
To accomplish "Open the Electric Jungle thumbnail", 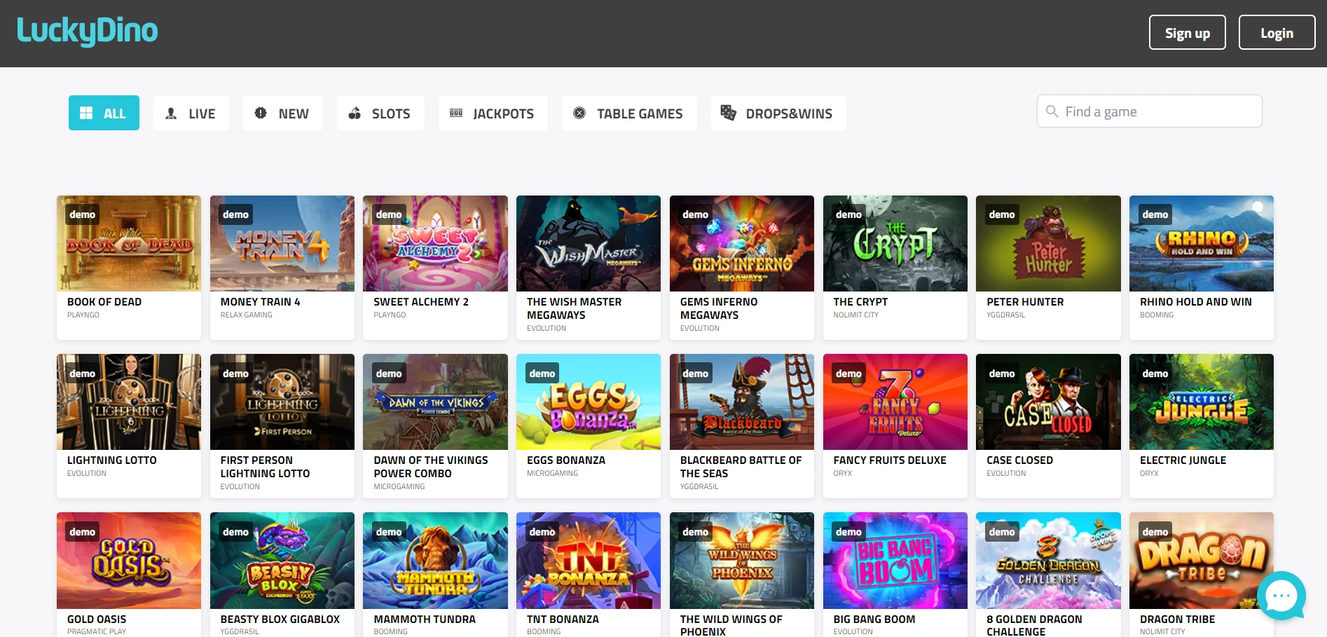I will pos(1202,402).
